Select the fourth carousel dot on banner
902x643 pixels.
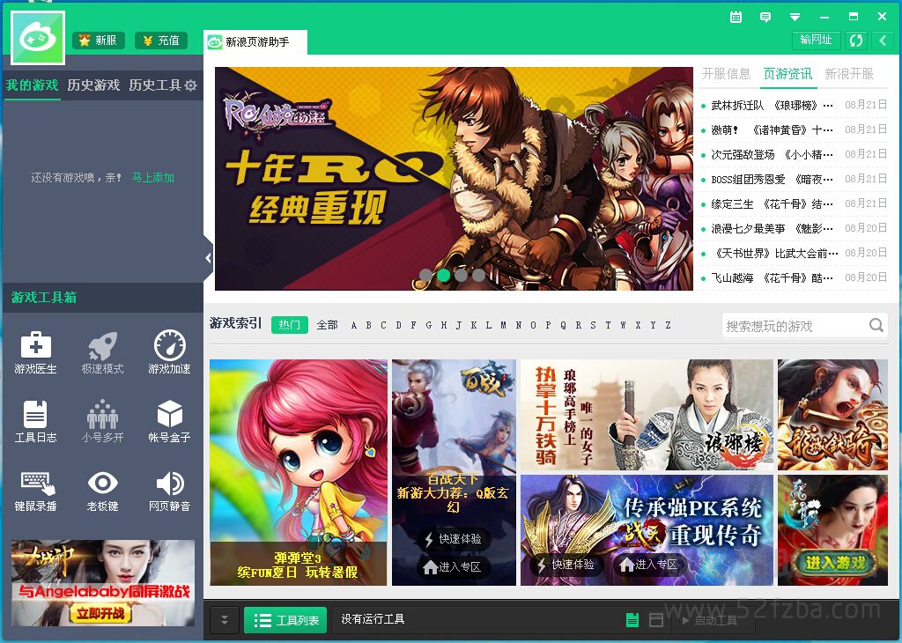click(478, 275)
